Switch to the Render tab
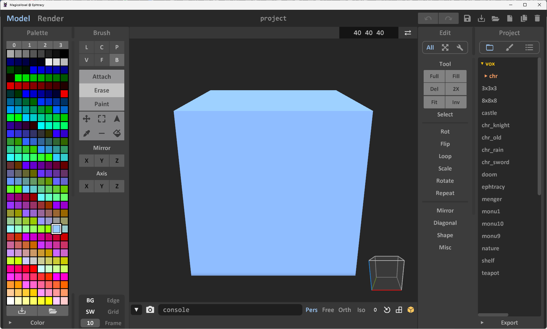The image size is (547, 329). (50, 19)
